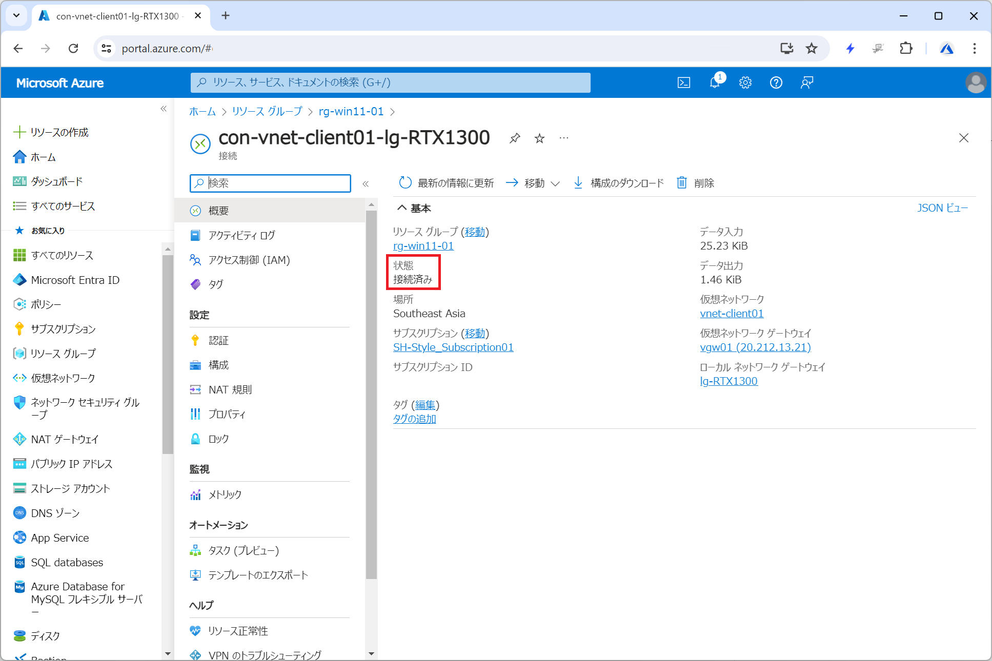
Task: Open the notifications bell
Action: click(x=715, y=82)
